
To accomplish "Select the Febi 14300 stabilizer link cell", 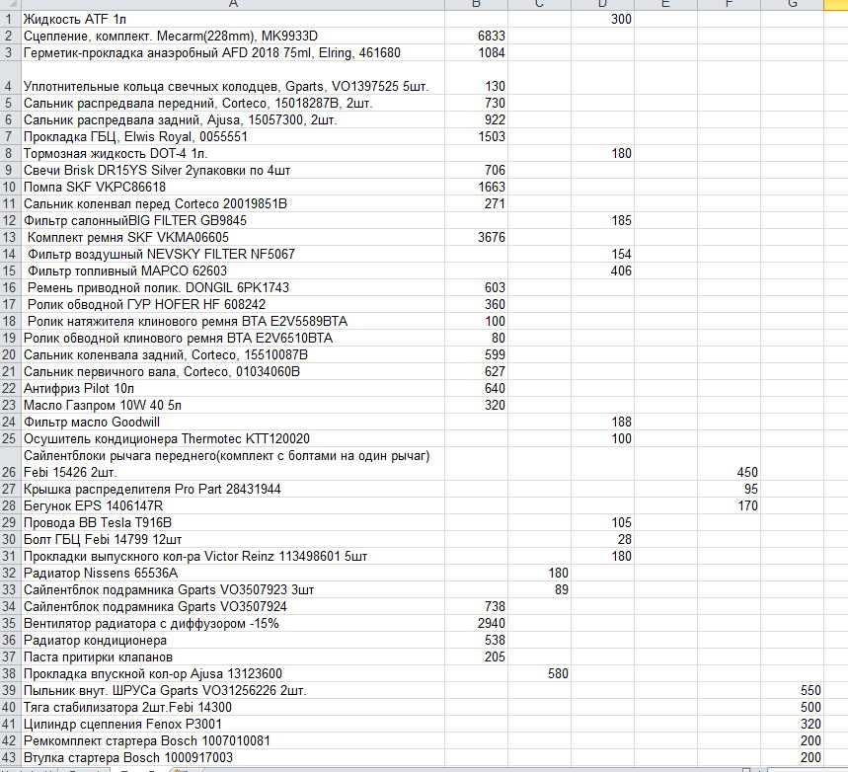I will pos(233,707).
